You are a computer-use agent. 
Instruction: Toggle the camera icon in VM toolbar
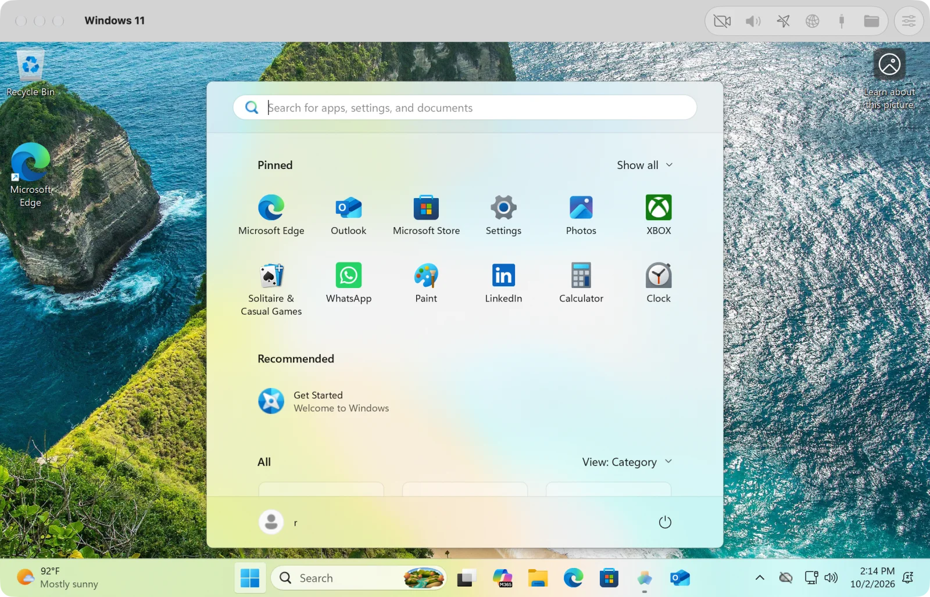pyautogui.click(x=722, y=21)
